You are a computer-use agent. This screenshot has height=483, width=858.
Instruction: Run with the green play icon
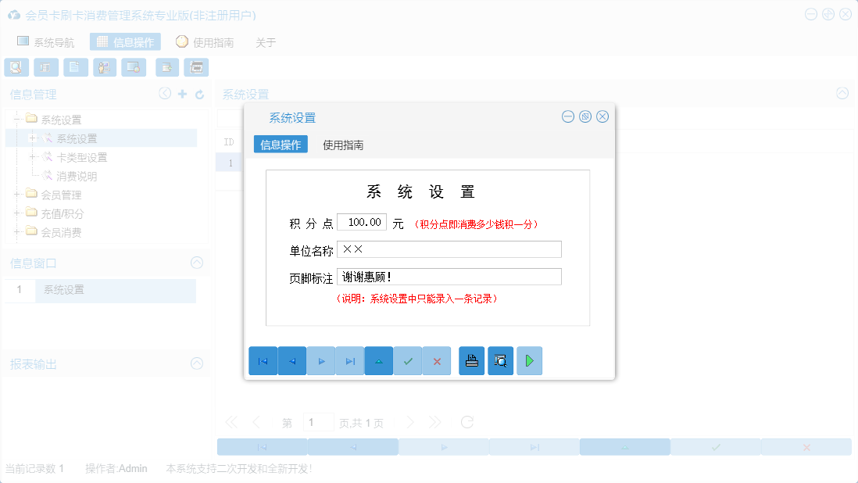pyautogui.click(x=529, y=360)
